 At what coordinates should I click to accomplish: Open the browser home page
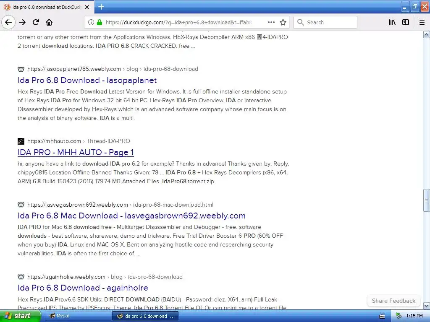(49, 22)
